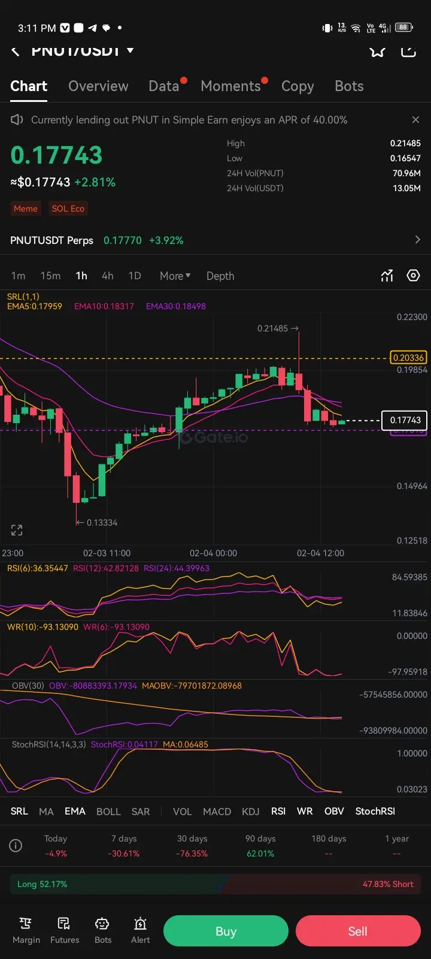Switch to the Depth chart view

[220, 276]
